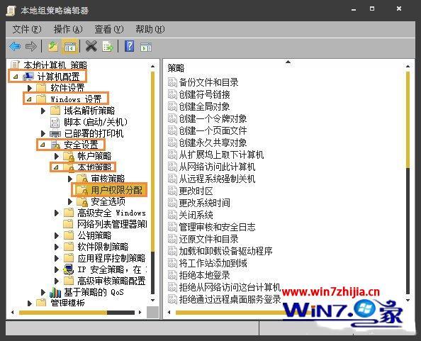The height and width of the screenshot is (341, 421).
Task: Select the IP 安全策略 tree item
Action: 112,269
